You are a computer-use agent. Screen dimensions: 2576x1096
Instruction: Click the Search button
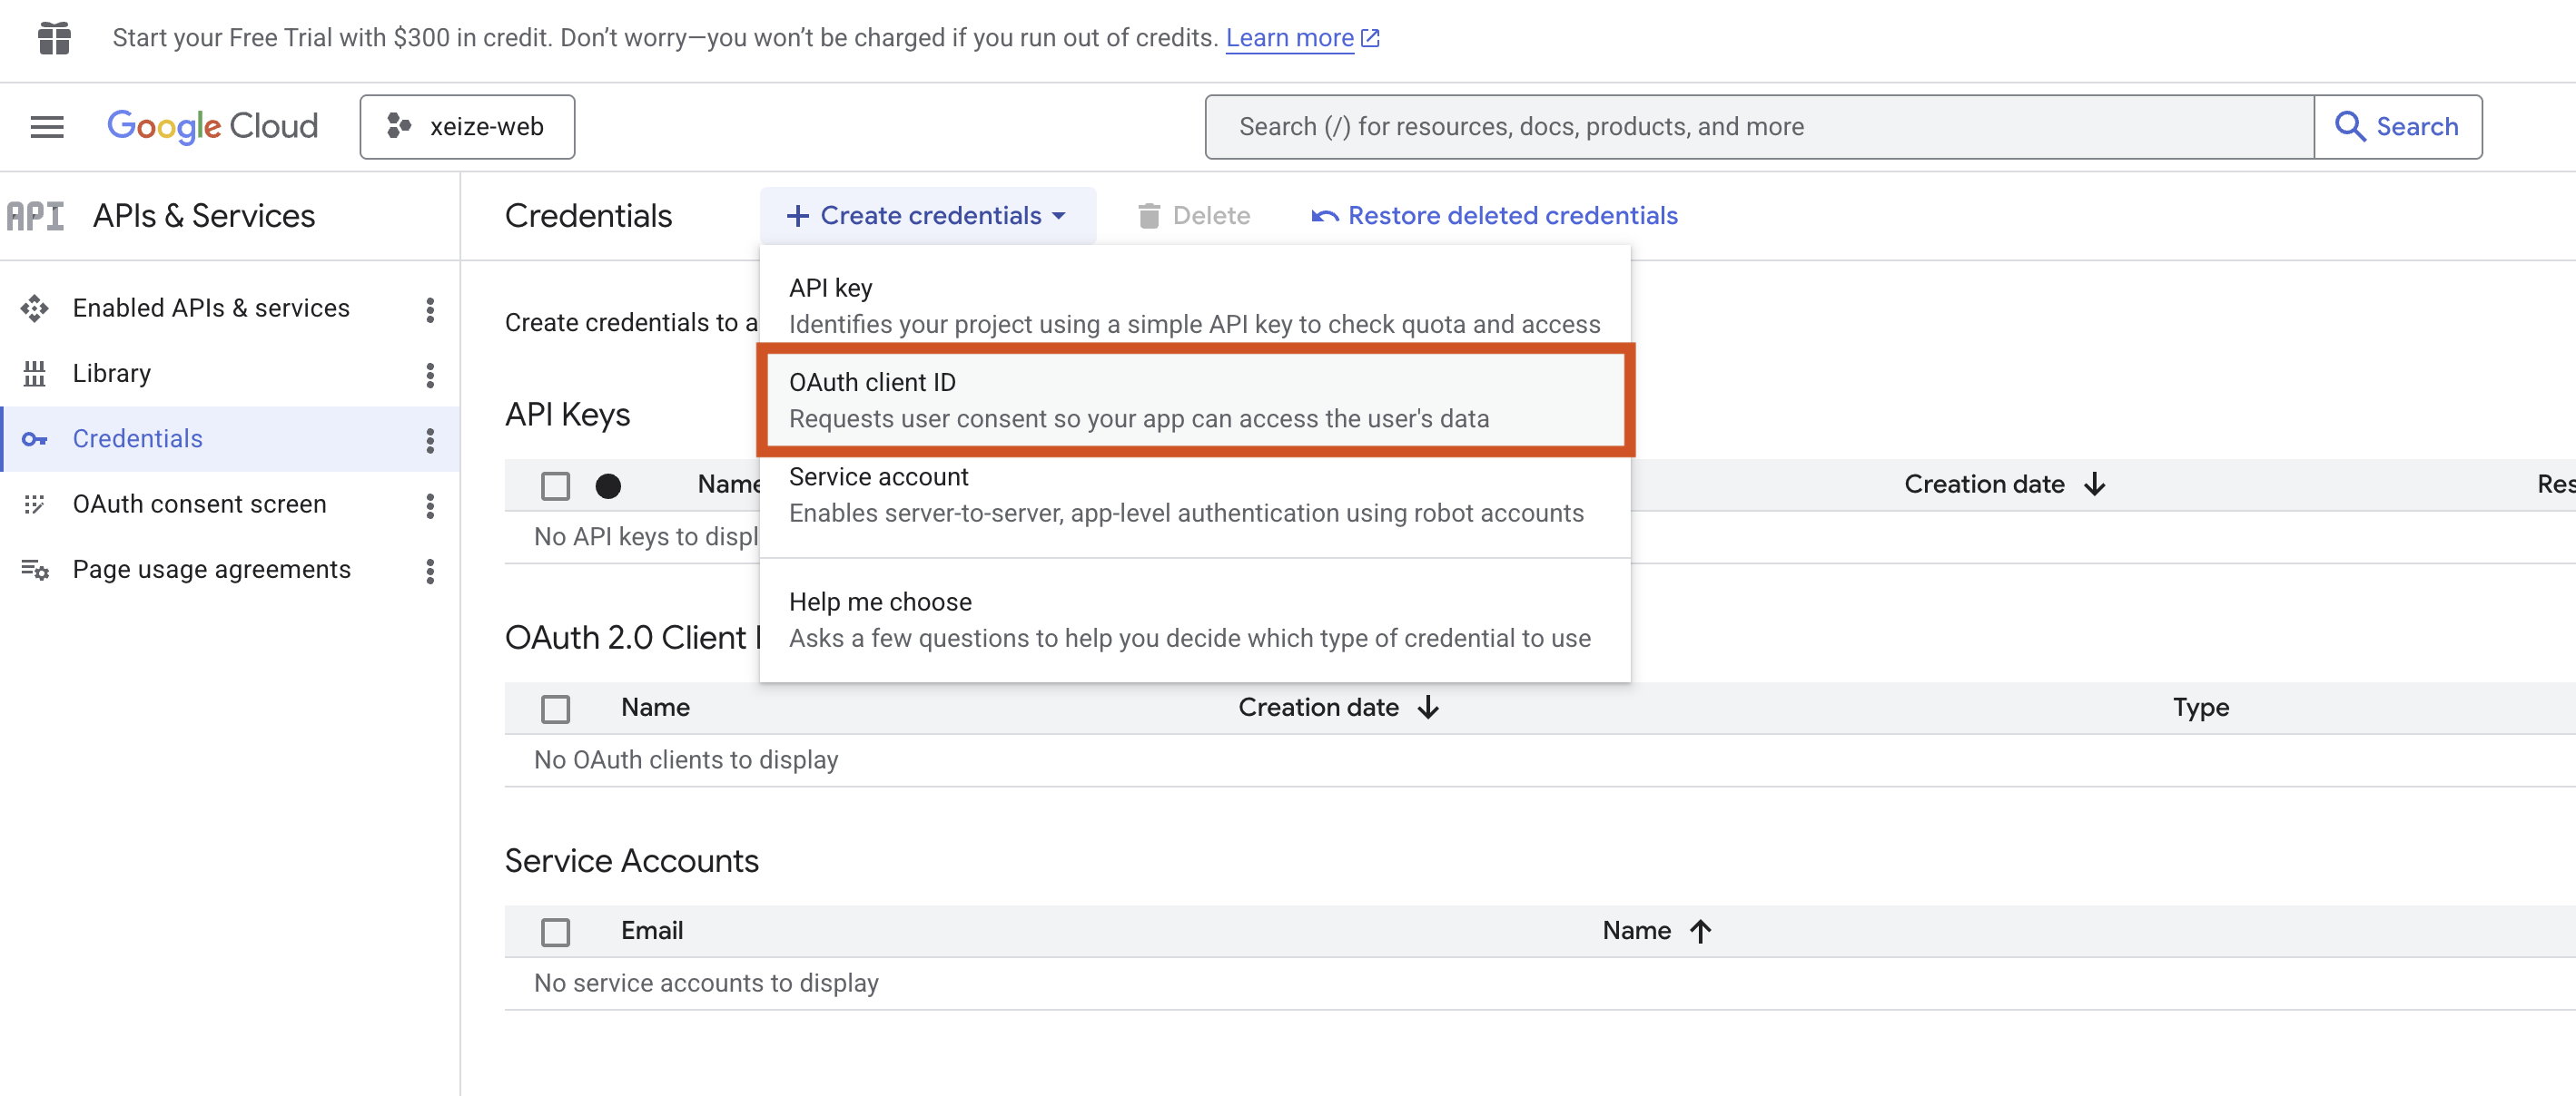pyautogui.click(x=2398, y=127)
